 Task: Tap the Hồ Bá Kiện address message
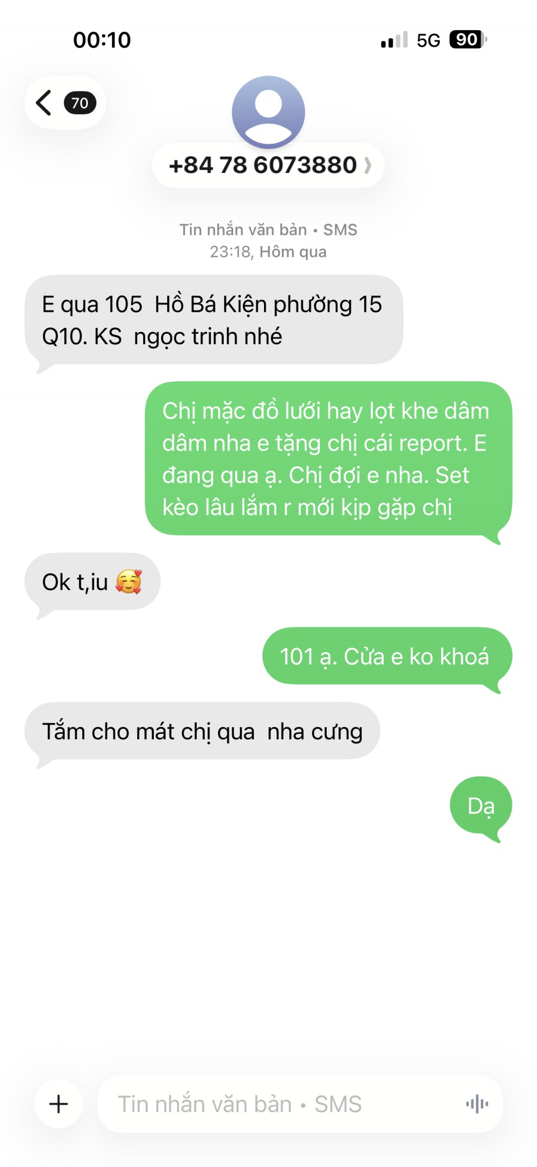point(214,320)
